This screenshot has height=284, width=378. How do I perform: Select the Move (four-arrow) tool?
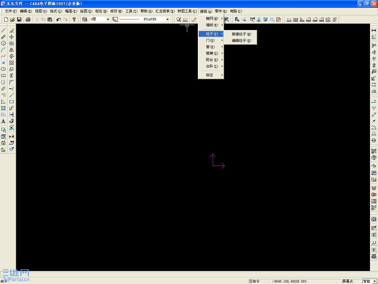pos(12,37)
